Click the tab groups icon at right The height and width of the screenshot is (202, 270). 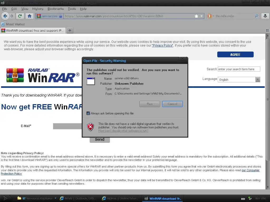click(267, 31)
